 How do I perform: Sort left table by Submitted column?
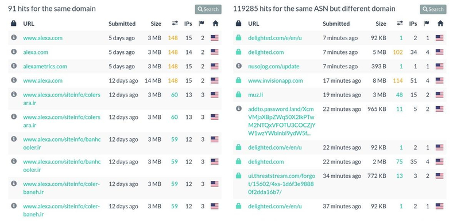[x=122, y=24]
